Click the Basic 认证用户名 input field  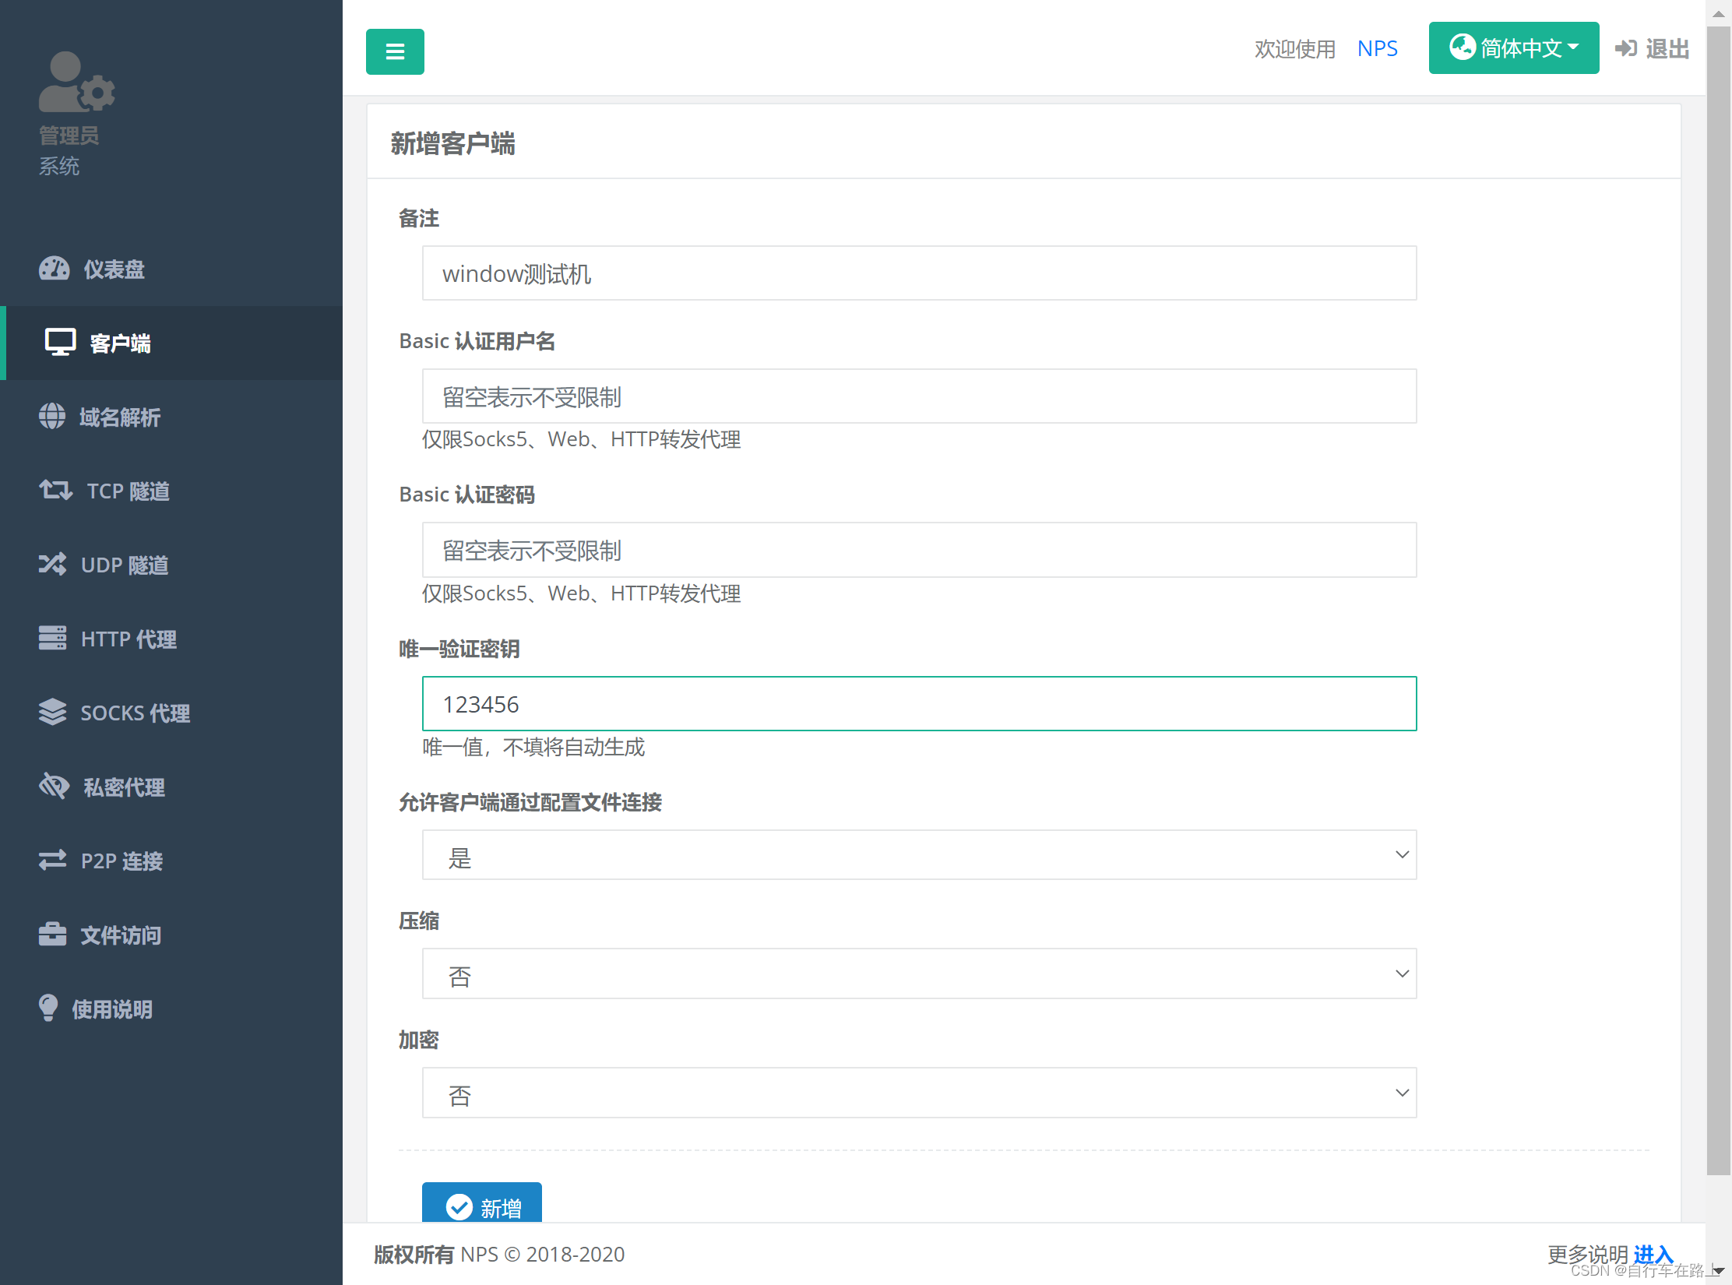point(919,396)
